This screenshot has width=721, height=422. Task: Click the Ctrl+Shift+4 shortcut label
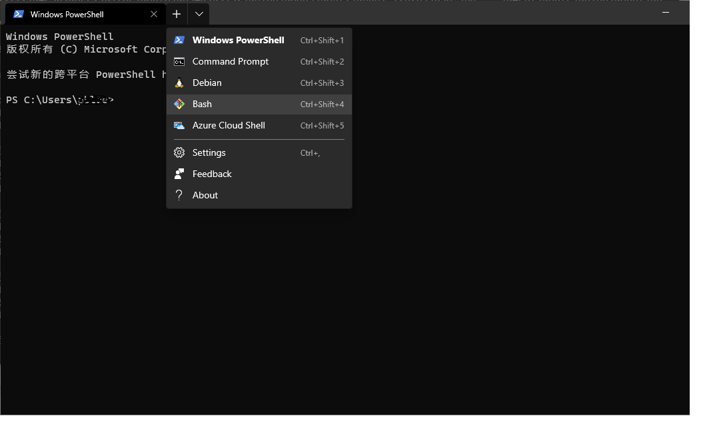click(x=322, y=105)
